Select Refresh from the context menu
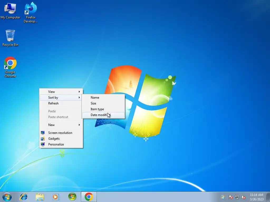 click(61, 103)
